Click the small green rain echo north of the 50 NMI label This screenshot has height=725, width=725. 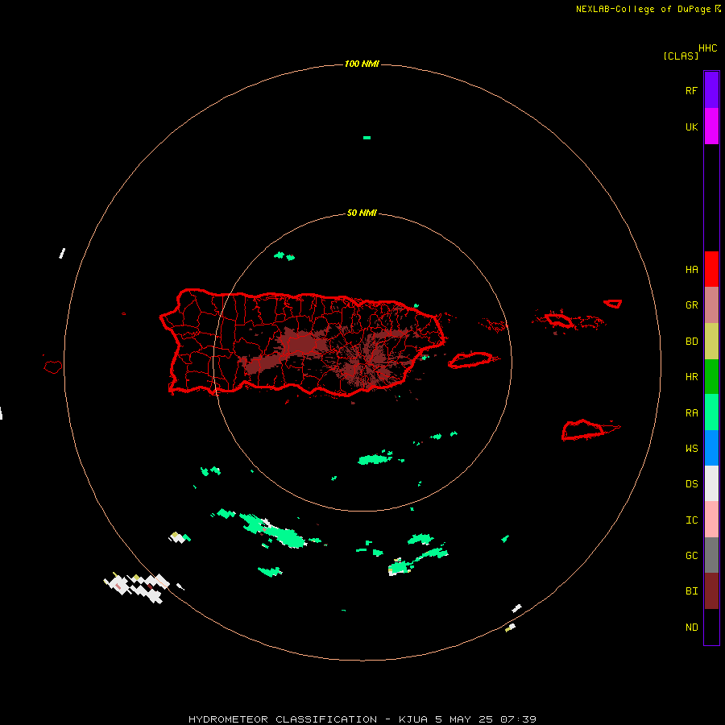coord(367,138)
